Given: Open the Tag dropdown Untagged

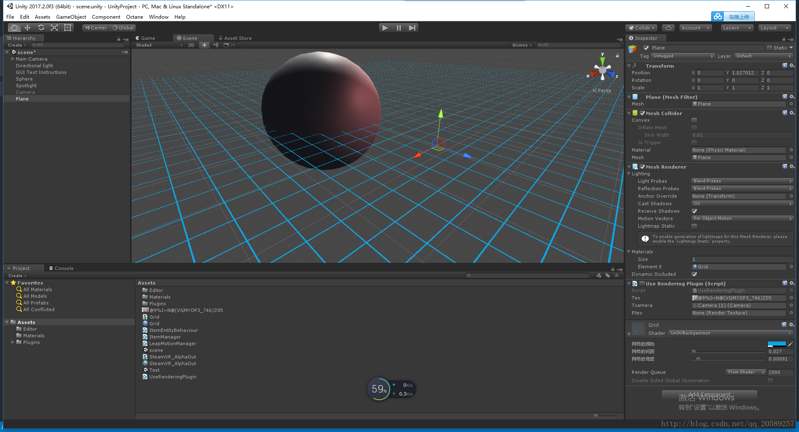Looking at the screenshot, I should tap(683, 56).
